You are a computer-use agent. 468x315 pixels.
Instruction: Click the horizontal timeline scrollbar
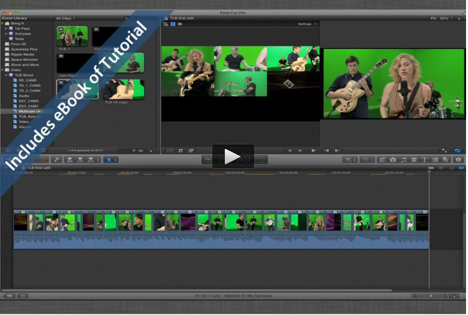point(197,290)
